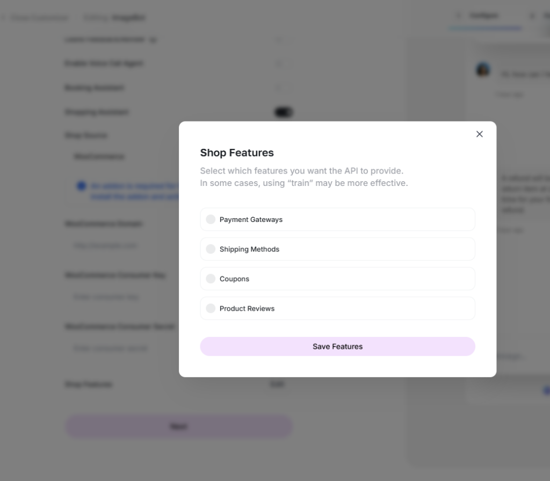Viewport: 550px width, 481px height.
Task: Switch to the Configure tab
Action: tap(483, 16)
